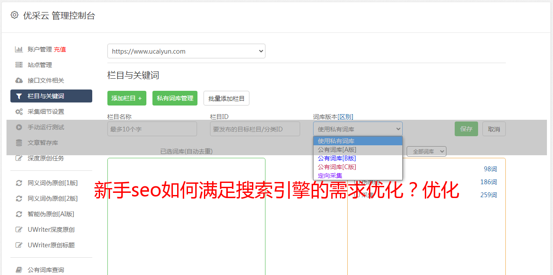The width and height of the screenshot is (553, 275).
Task: Select 公有词库[C版] from the dropdown list
Action: coord(358,167)
